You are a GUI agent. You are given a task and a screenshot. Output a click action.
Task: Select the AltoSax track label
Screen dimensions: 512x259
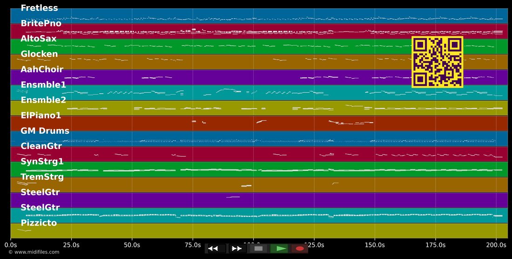(x=39, y=39)
